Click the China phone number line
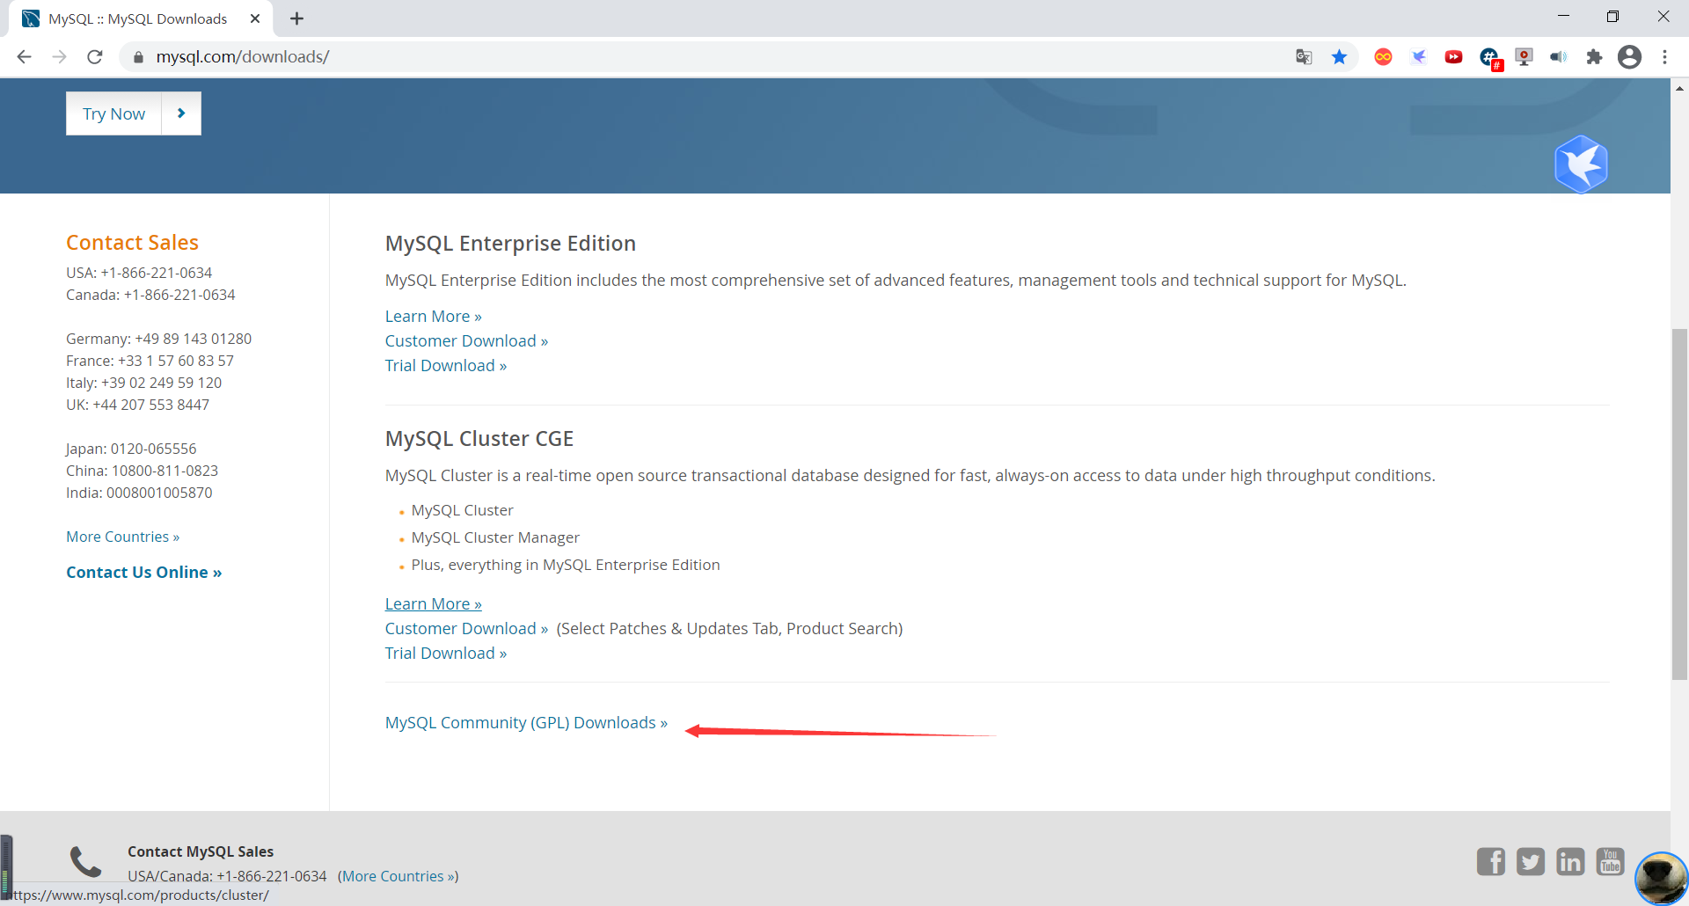 click(x=142, y=471)
